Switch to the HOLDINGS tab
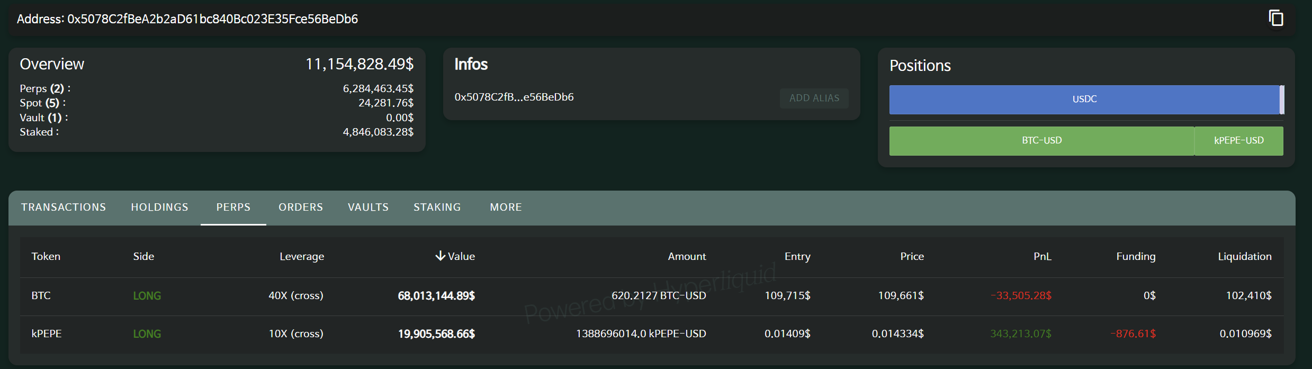1312x369 pixels. tap(159, 207)
